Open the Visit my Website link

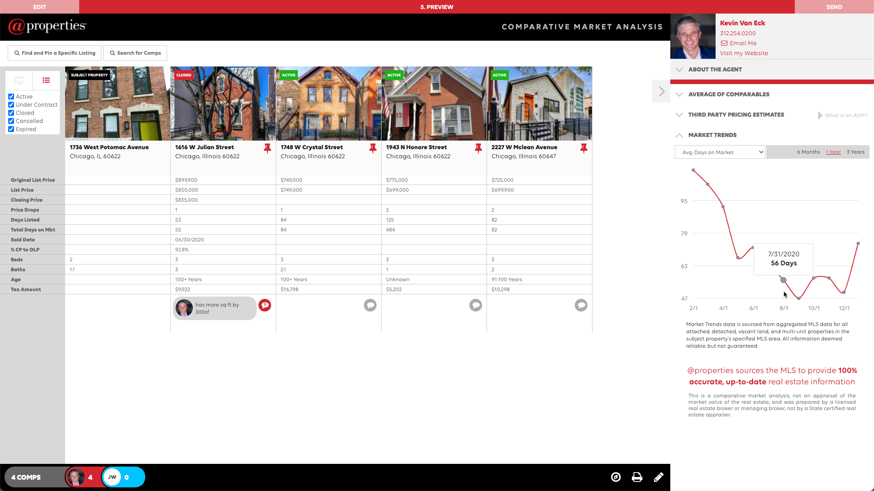[x=744, y=53]
